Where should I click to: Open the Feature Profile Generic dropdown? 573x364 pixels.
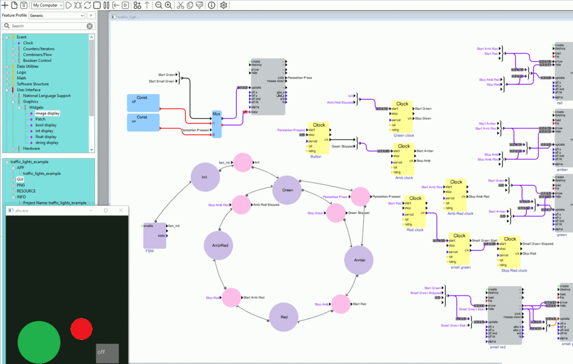click(57, 16)
